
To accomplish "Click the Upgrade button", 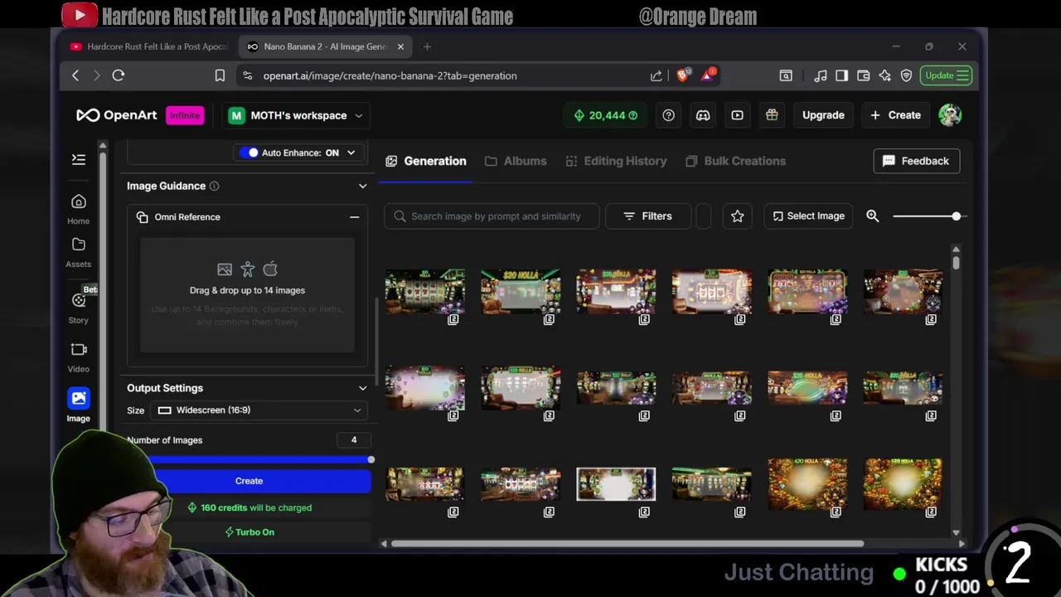I will click(x=823, y=115).
